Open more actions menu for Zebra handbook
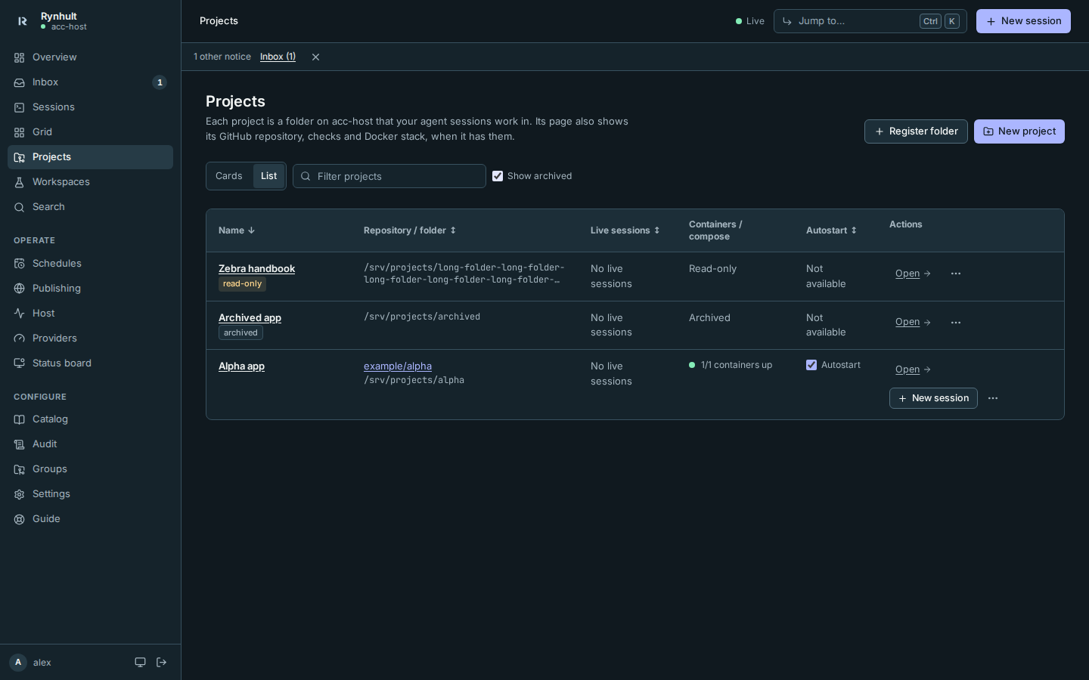Screen dimensions: 1089x680 click(x=956, y=274)
